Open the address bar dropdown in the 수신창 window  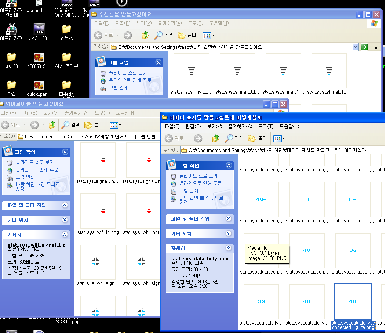(355, 47)
